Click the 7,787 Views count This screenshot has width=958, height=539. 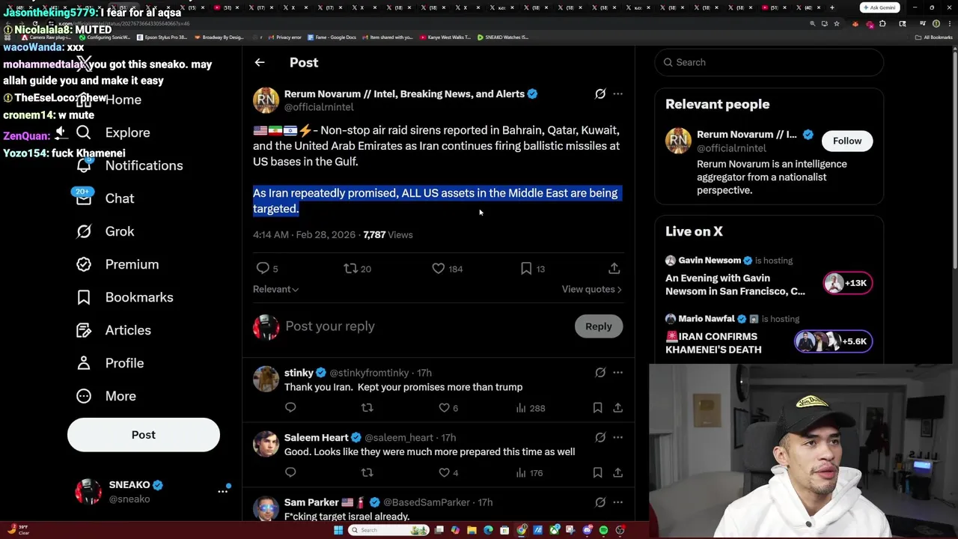click(388, 234)
